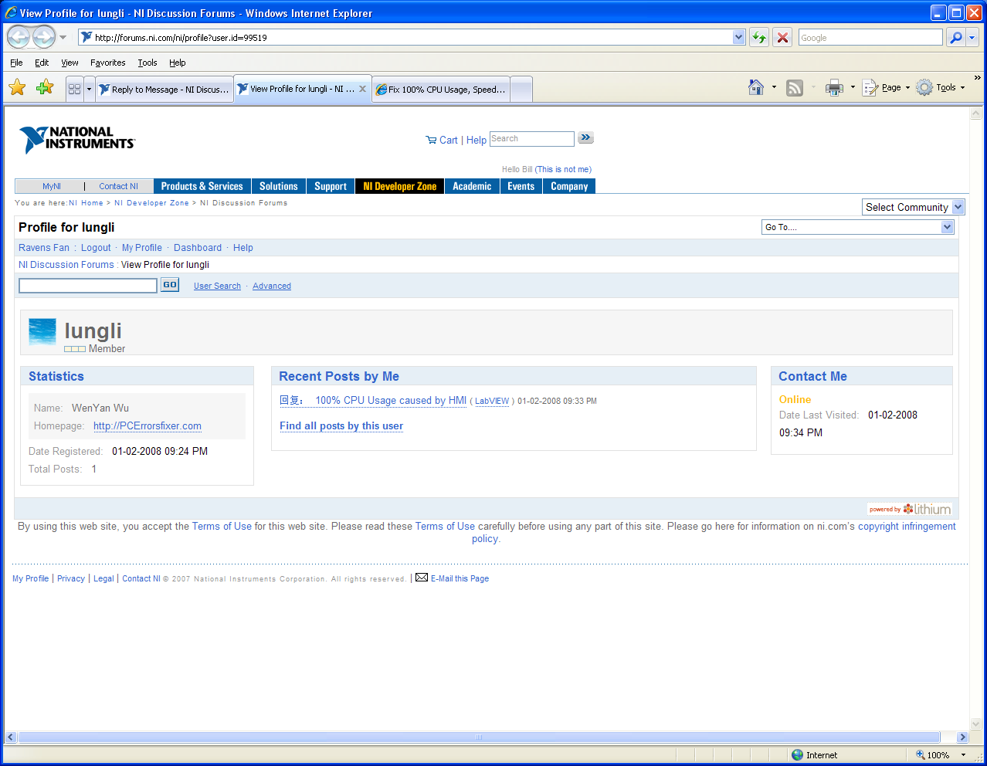Viewport: 987px width, 766px height.
Task: Expand the search provider dropdown arrow
Action: [x=972, y=37]
